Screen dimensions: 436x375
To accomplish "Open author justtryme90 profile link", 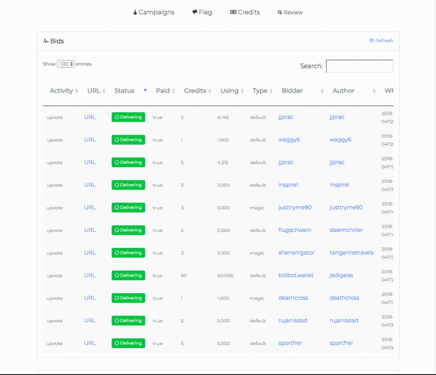I will coord(346,208).
